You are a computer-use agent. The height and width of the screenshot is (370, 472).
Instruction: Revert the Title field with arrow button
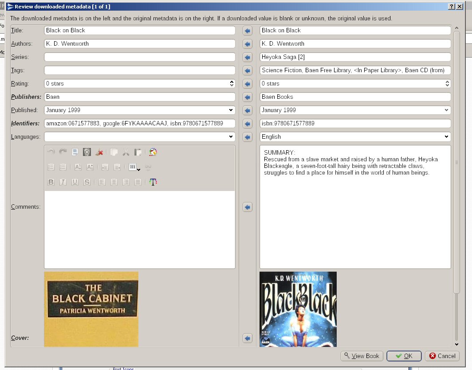248,31
